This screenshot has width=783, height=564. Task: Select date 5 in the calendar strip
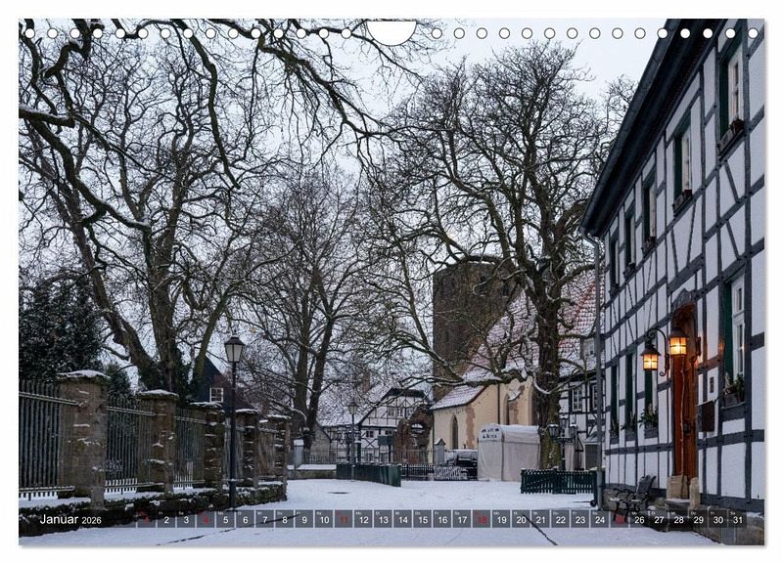[225, 519]
